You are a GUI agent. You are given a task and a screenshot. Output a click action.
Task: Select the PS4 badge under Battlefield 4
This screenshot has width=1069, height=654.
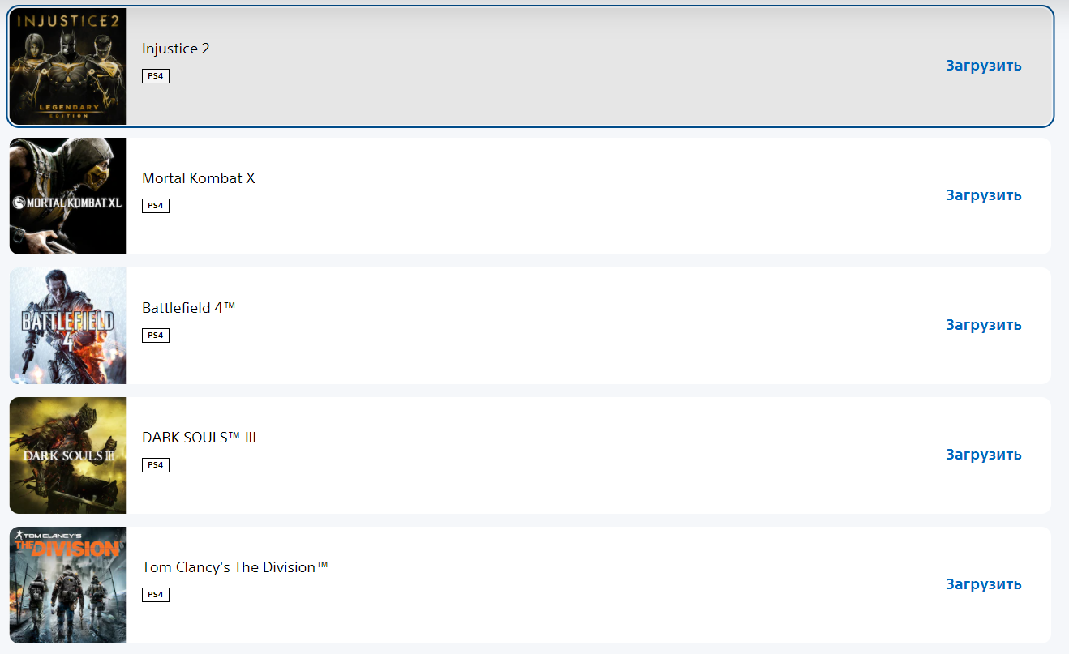(x=156, y=336)
